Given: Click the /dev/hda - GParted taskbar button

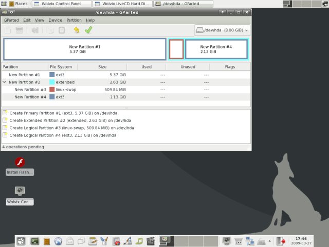Looking at the screenshot, I should (x=183, y=4).
